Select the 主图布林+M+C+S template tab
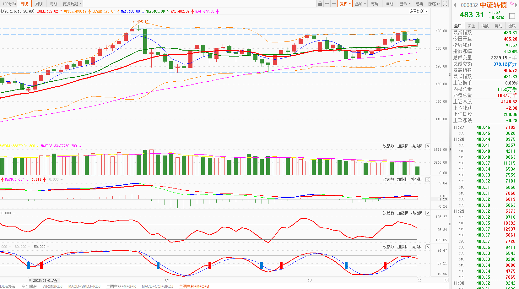This screenshot has width=519, height=289. [x=194, y=286]
